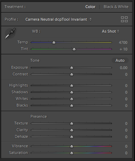Click the Saturation label
This screenshot has height=161, width=135.
18,153
